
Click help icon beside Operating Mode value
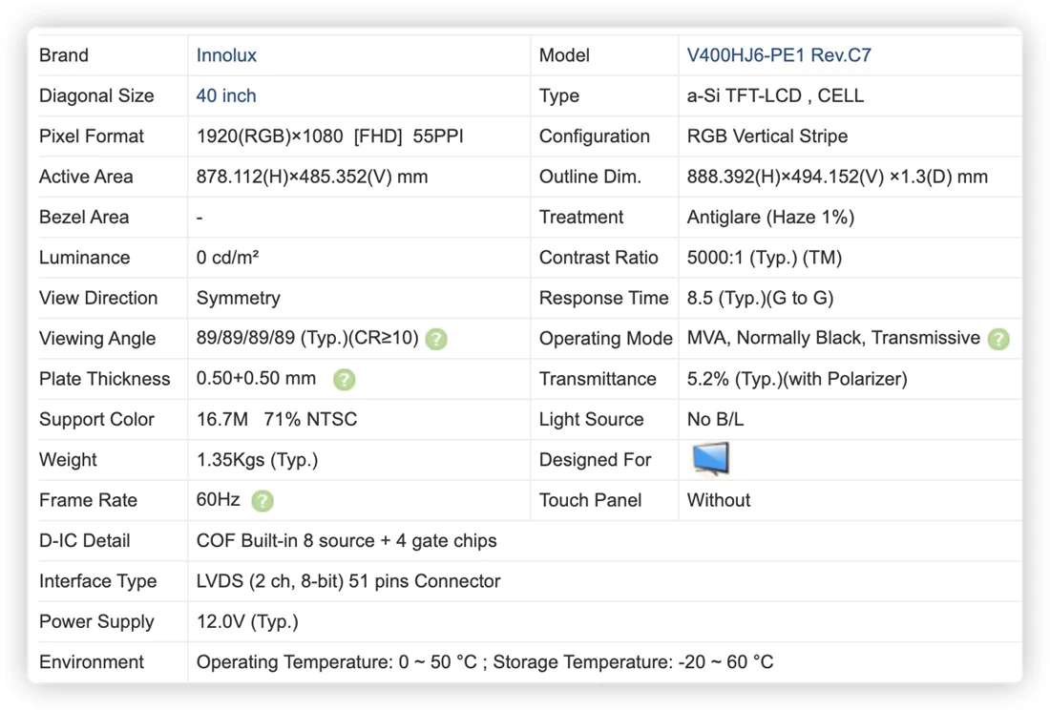click(998, 340)
